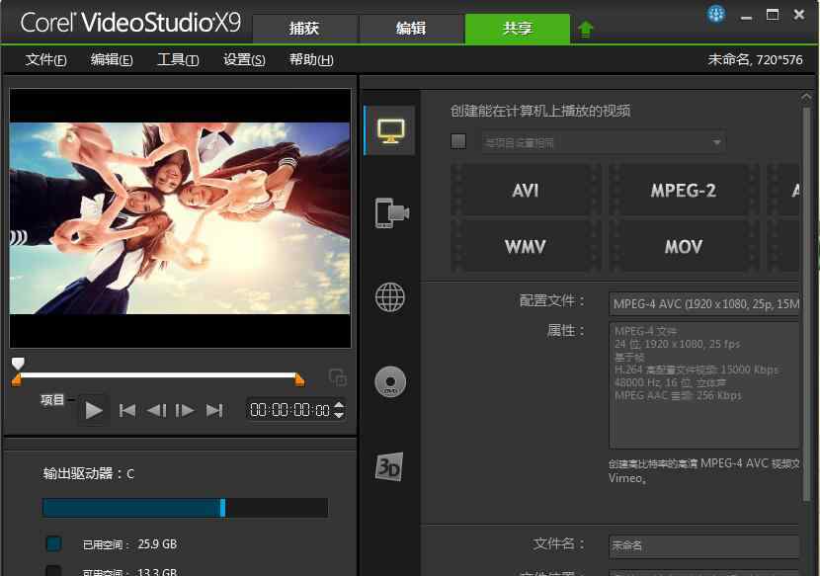The height and width of the screenshot is (576, 820).
Task: Click the 已用空间 25.9 GB text
Action: 129,544
